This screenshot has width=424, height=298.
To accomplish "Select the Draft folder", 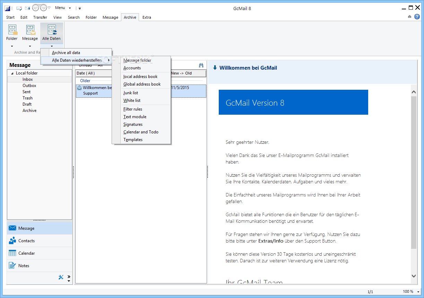I will 27,104.
